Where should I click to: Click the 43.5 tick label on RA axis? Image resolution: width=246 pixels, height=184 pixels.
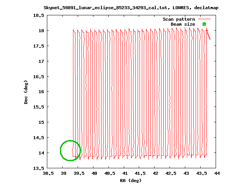(x=201, y=173)
